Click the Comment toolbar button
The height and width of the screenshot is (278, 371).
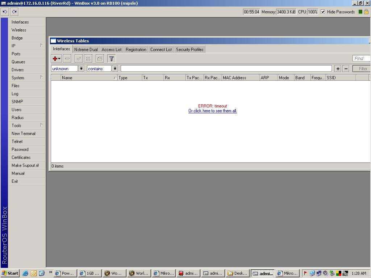pyautogui.click(x=100, y=59)
